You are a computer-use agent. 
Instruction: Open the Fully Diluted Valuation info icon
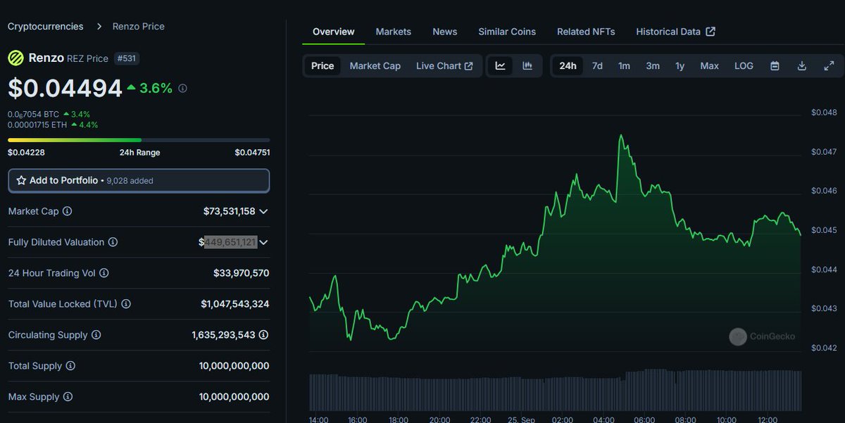(x=113, y=242)
